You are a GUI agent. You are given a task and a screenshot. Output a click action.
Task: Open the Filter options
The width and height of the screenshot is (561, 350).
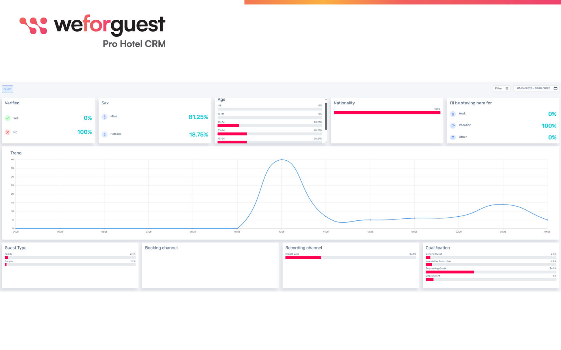click(501, 88)
